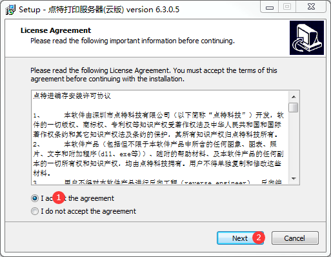Click empty scrollbar track below the thumb
This screenshot has height=257, width=331.
tap(294, 143)
